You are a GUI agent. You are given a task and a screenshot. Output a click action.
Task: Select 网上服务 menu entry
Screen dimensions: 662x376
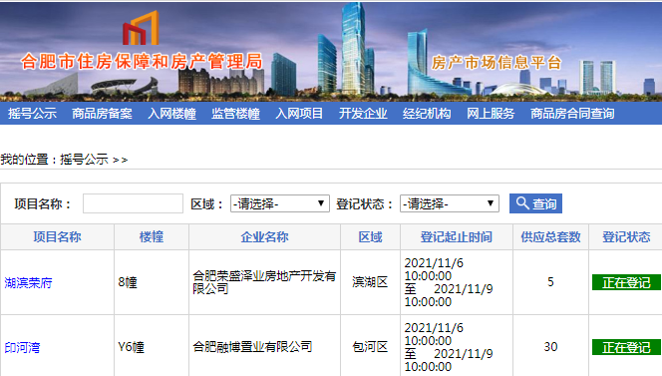[491, 114]
